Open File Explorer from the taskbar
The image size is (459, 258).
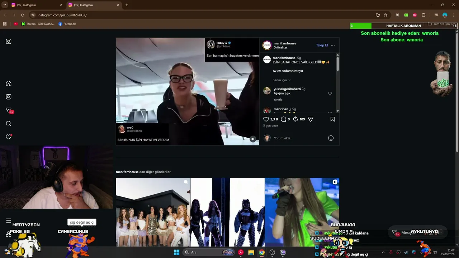click(x=251, y=252)
